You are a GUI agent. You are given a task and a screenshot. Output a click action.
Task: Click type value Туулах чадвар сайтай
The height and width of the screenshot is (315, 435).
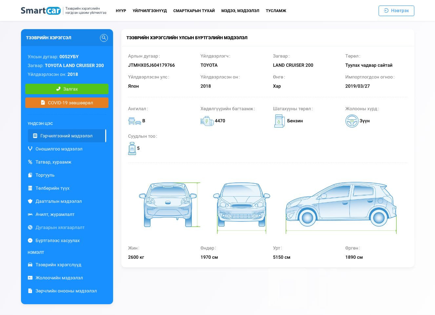tap(369, 65)
